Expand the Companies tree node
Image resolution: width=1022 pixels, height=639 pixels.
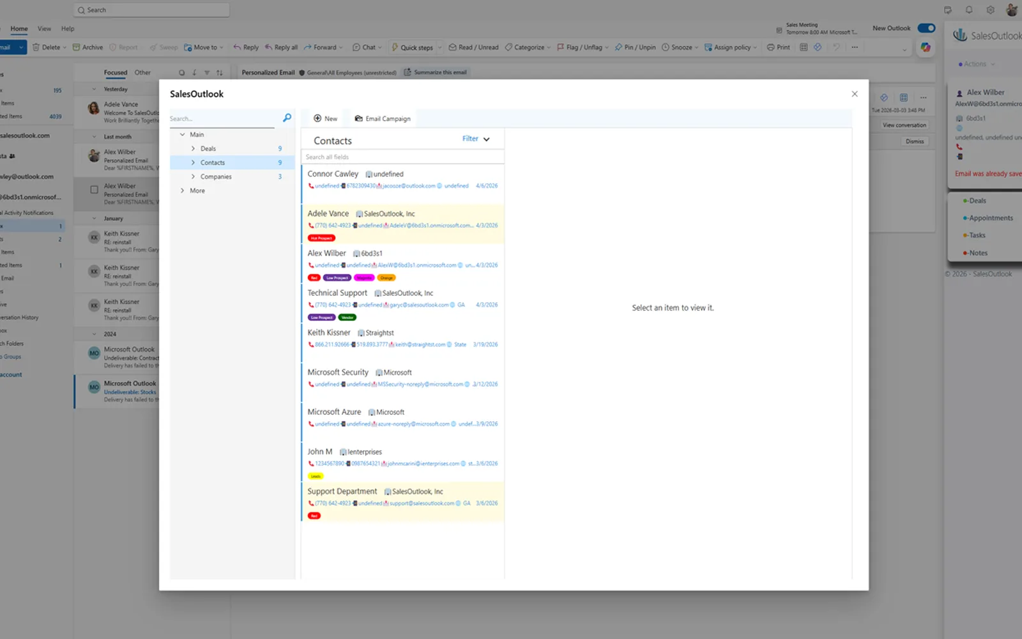click(193, 176)
